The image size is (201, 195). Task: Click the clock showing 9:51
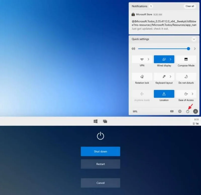[x=196, y=120]
